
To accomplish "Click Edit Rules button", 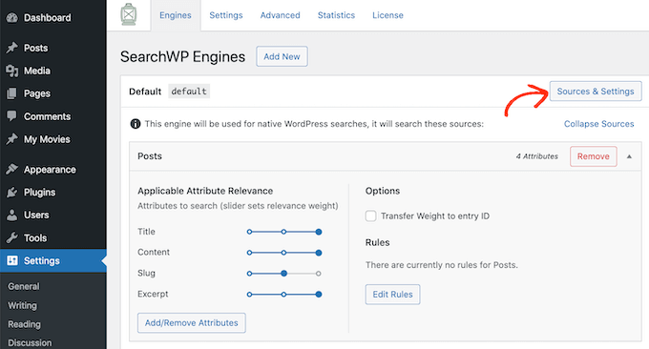I will coord(393,295).
